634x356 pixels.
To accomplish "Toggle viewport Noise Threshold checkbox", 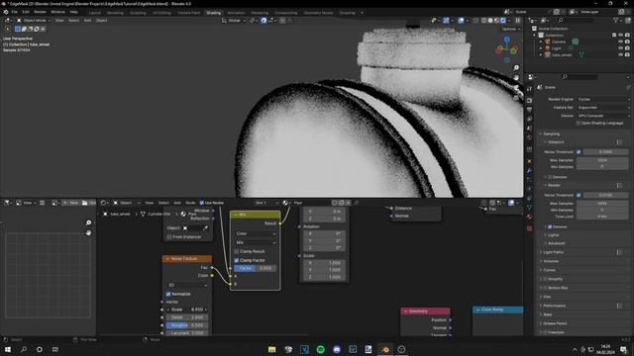I will (x=579, y=151).
